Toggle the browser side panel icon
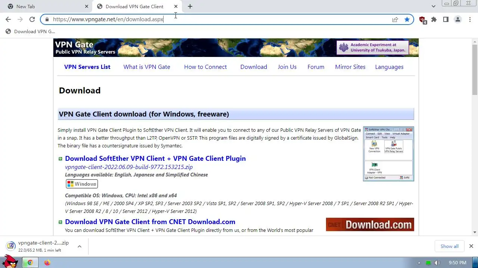This screenshot has width=478, height=268. click(446, 19)
